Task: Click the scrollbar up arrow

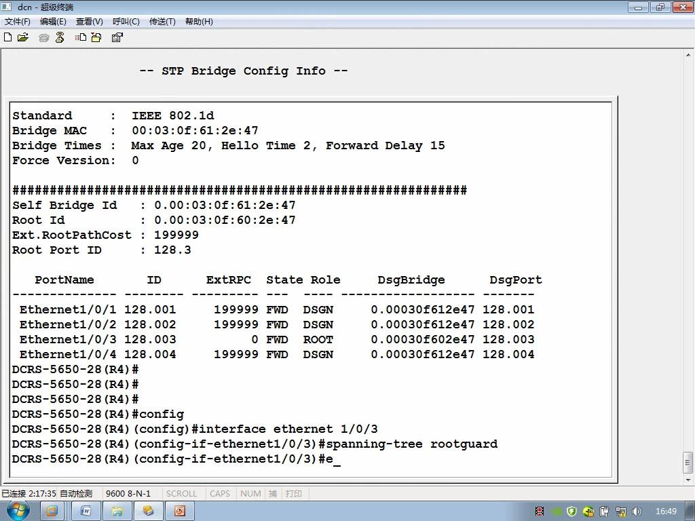Action: coord(688,56)
